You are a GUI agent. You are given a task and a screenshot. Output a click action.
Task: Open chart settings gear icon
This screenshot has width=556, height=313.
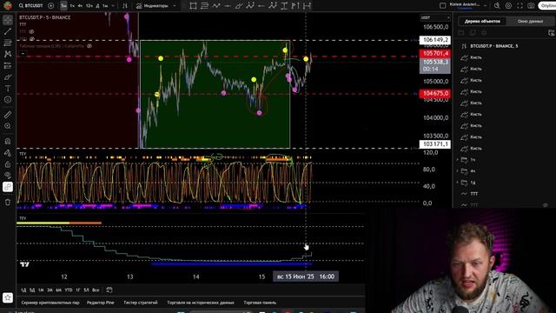508,6
